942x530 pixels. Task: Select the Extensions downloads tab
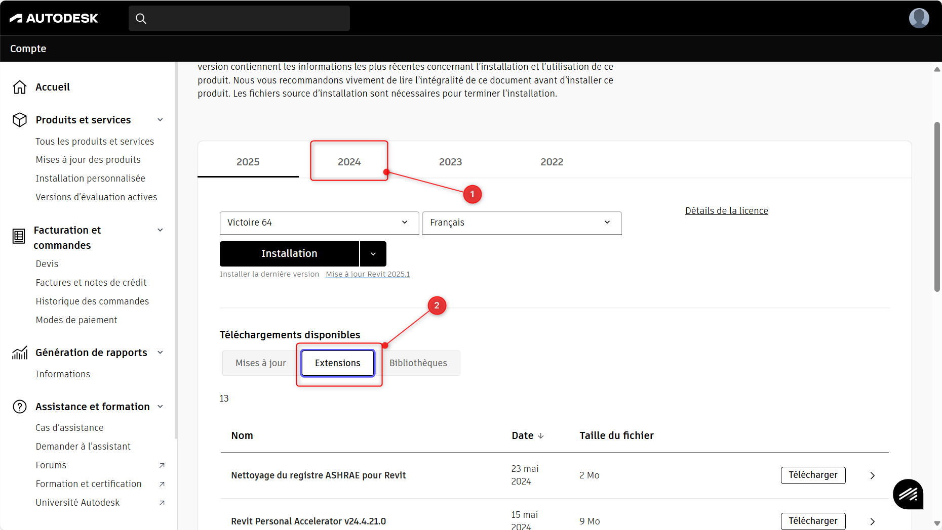point(337,363)
